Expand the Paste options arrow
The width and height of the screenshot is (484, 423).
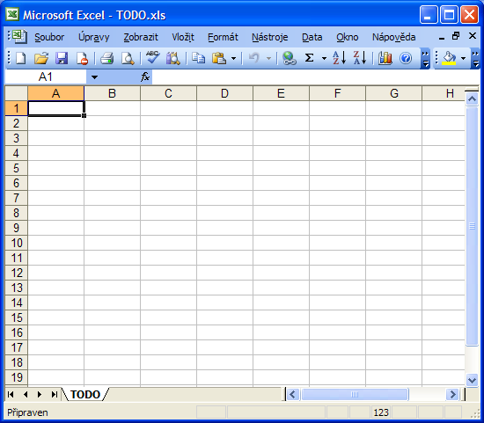[x=234, y=58]
